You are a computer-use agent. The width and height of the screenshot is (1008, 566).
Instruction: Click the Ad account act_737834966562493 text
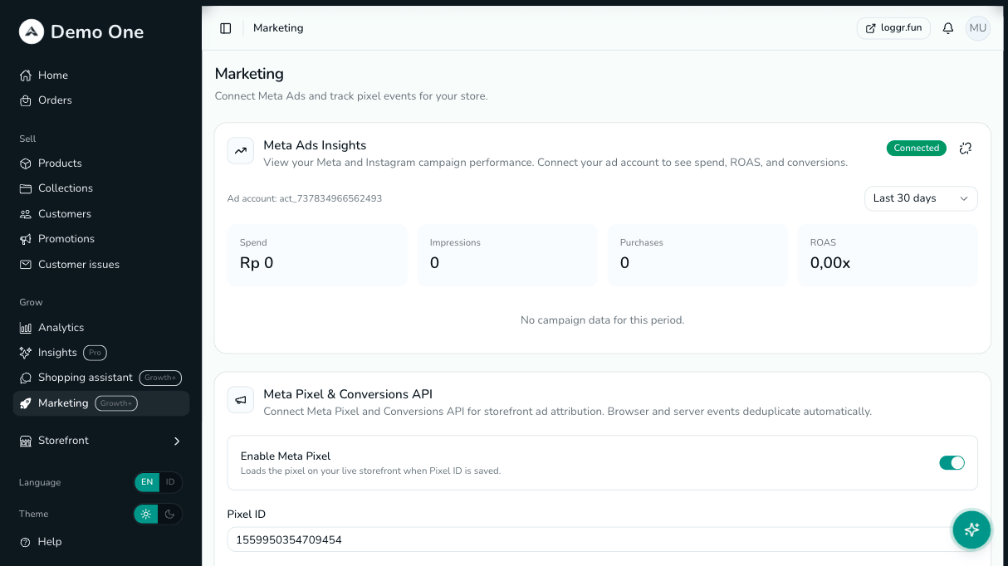click(x=305, y=198)
